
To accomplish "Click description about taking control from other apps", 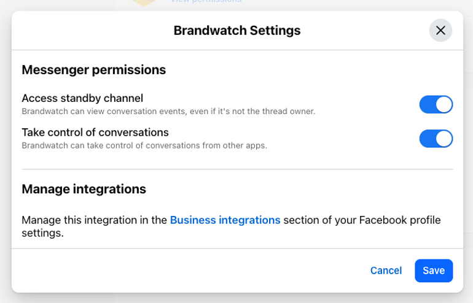I will pyautogui.click(x=144, y=145).
